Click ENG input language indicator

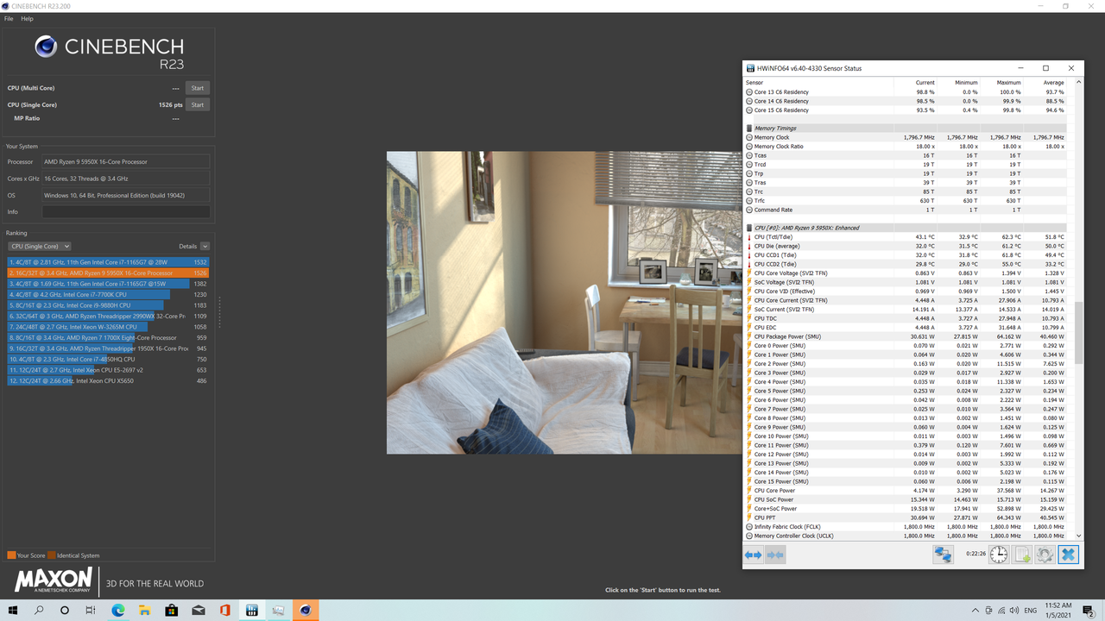(x=1031, y=611)
